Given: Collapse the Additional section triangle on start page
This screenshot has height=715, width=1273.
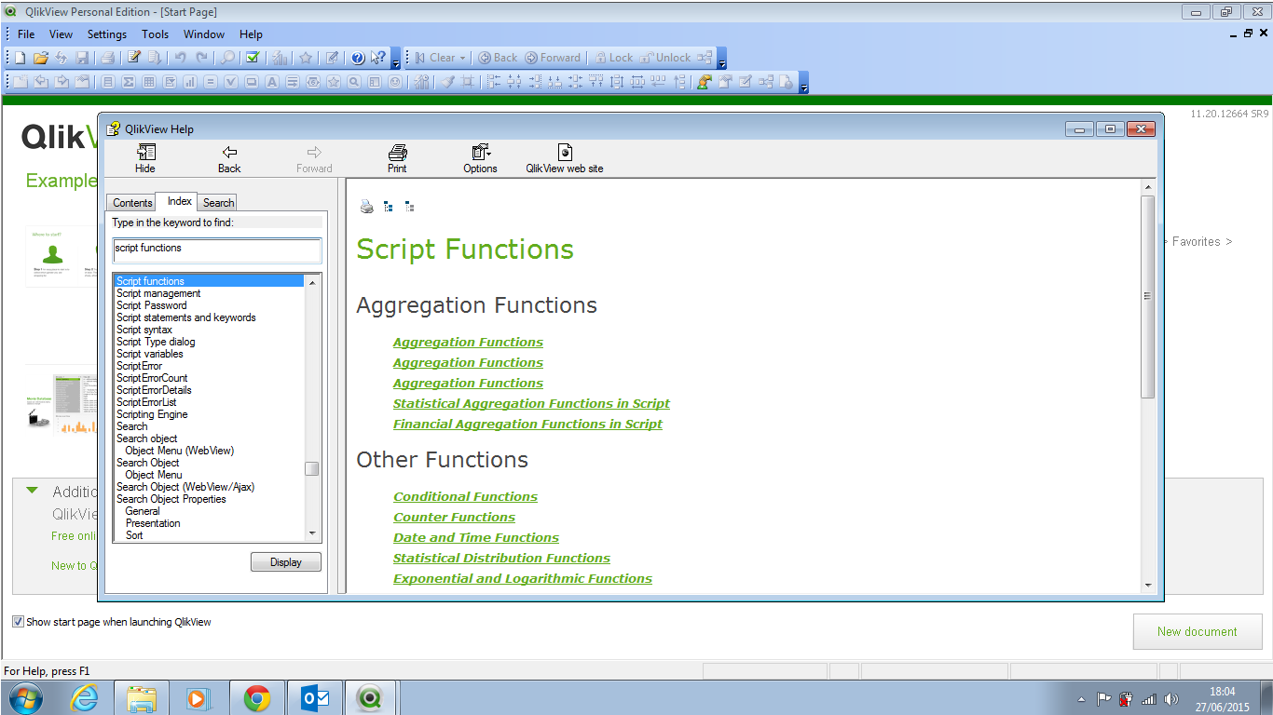Looking at the screenshot, I should pos(33,491).
